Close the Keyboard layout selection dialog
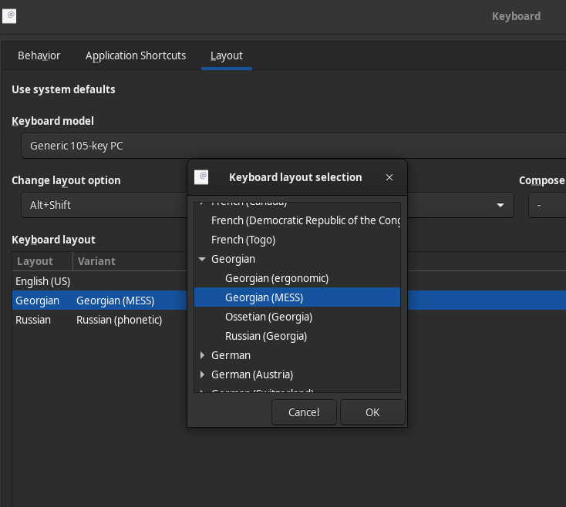Viewport: 566px width, 507px height. (x=389, y=177)
